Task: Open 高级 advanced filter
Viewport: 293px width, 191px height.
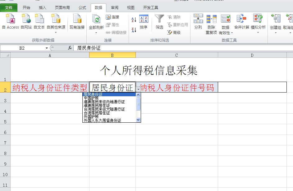Action: pyautogui.click(x=174, y=33)
